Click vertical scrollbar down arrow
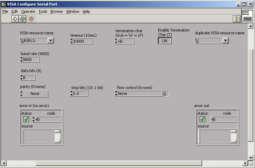The height and width of the screenshot is (168, 255). click(x=251, y=158)
